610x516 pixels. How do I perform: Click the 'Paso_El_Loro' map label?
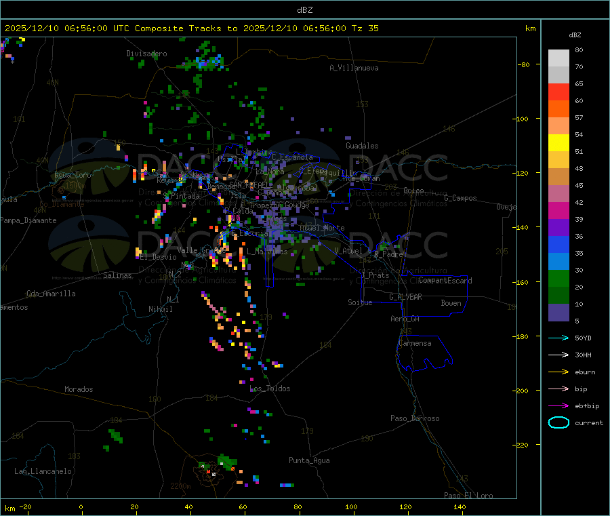(x=468, y=496)
